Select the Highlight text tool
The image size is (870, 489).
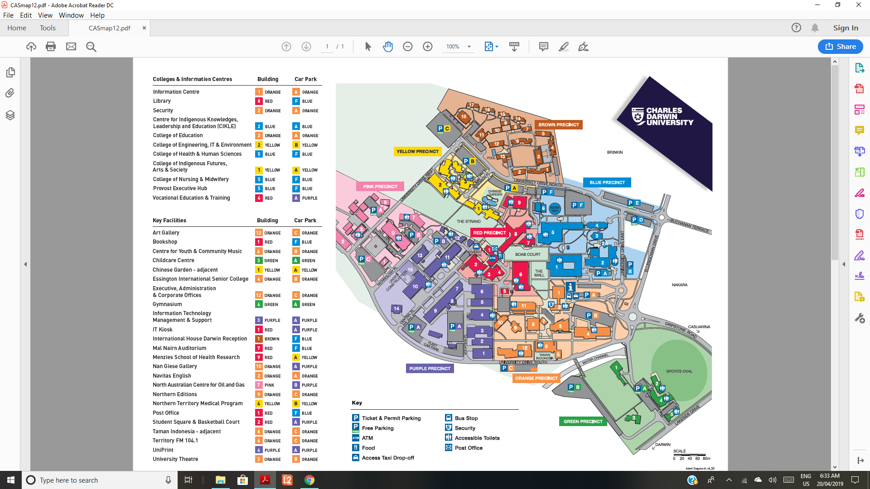coord(564,47)
